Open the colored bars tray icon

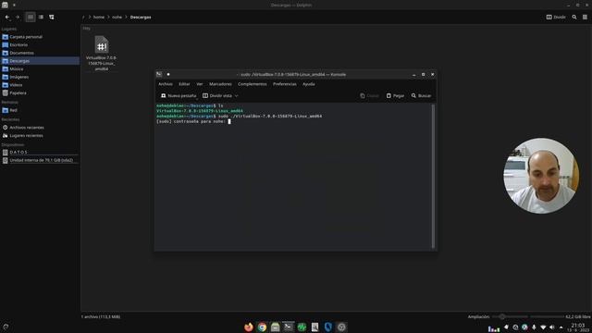coord(493,328)
